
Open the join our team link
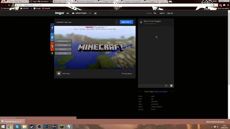click(x=161, y=92)
